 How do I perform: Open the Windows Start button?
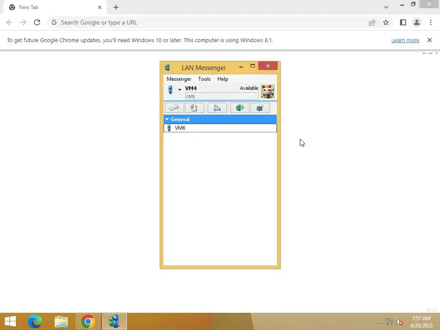[10, 321]
